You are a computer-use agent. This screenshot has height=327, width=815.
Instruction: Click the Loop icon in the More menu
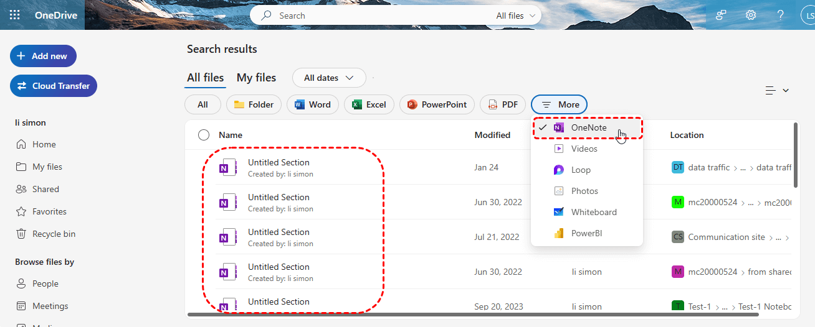pos(559,170)
